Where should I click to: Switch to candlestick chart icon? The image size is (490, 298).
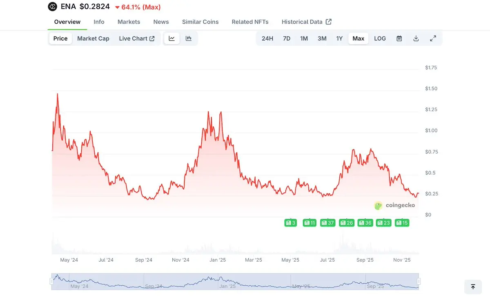[189, 38]
